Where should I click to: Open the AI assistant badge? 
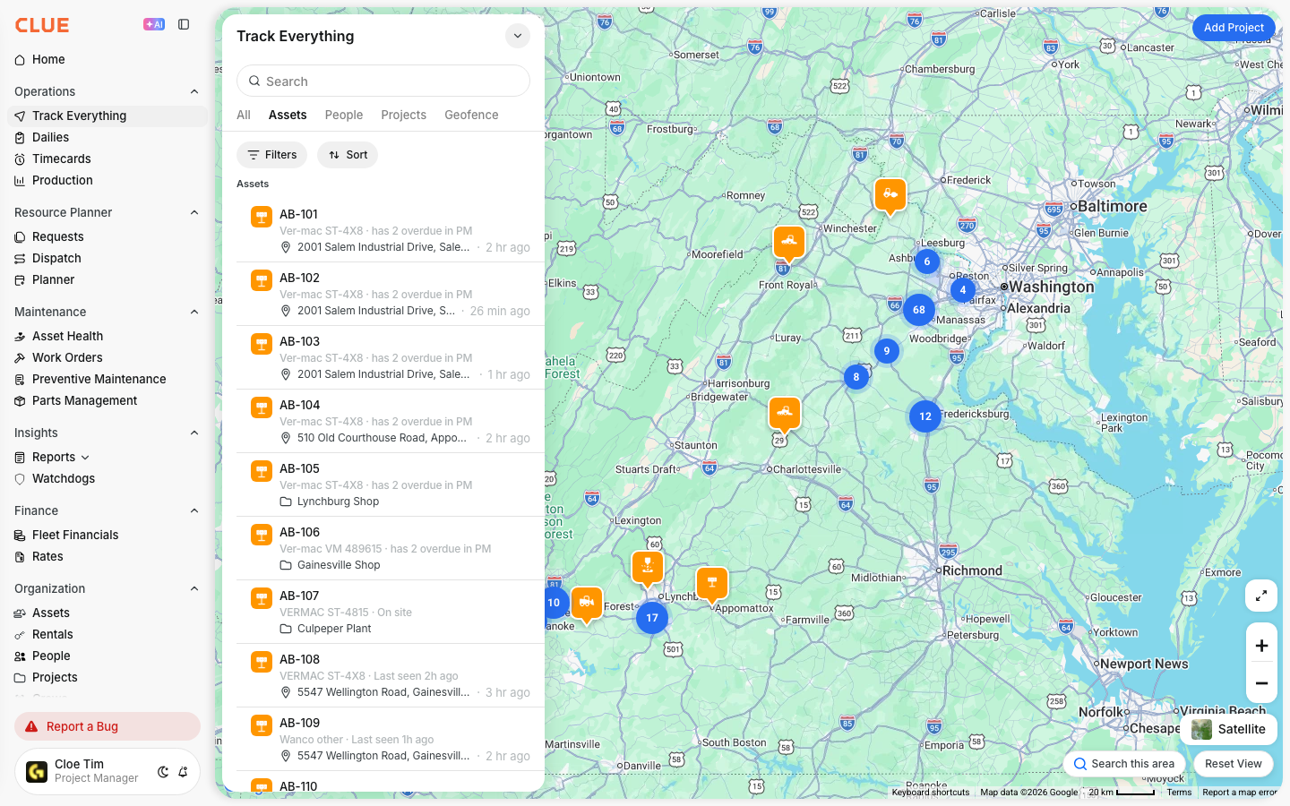coord(154,24)
